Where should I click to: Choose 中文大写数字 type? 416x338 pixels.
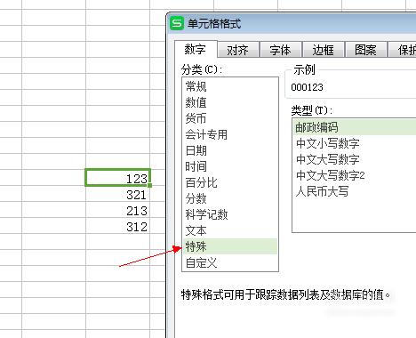(355, 159)
